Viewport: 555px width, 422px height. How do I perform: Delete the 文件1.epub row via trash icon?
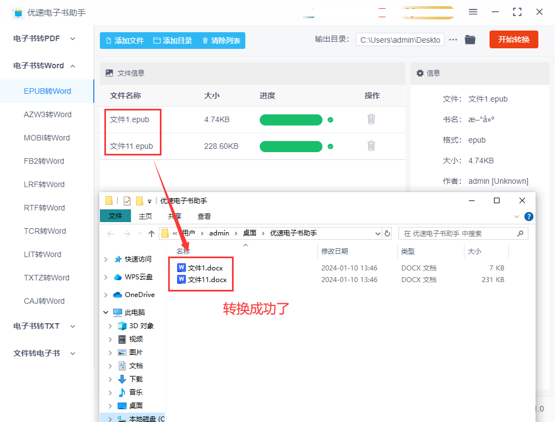pos(371,119)
